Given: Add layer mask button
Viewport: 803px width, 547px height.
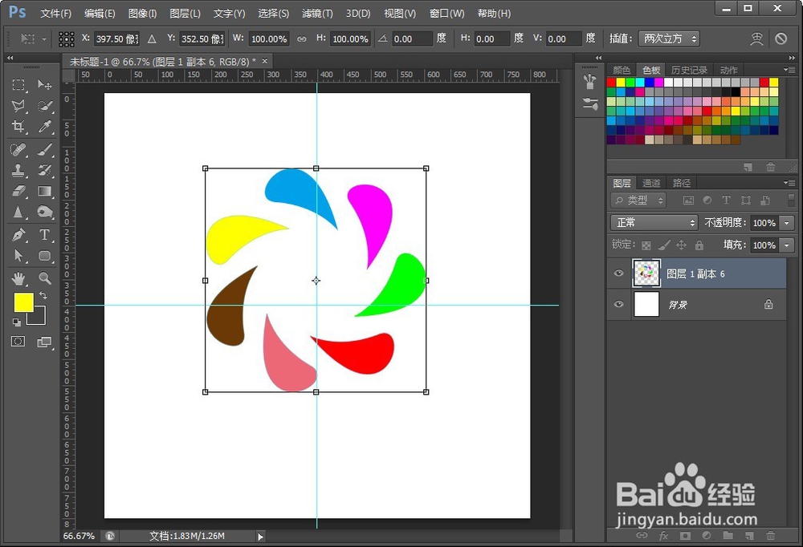Looking at the screenshot, I should tap(685, 536).
